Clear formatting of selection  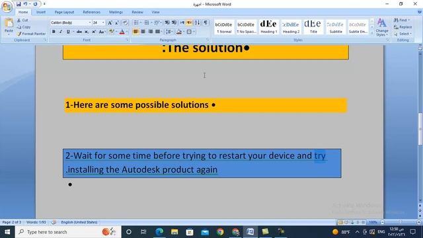click(125, 23)
